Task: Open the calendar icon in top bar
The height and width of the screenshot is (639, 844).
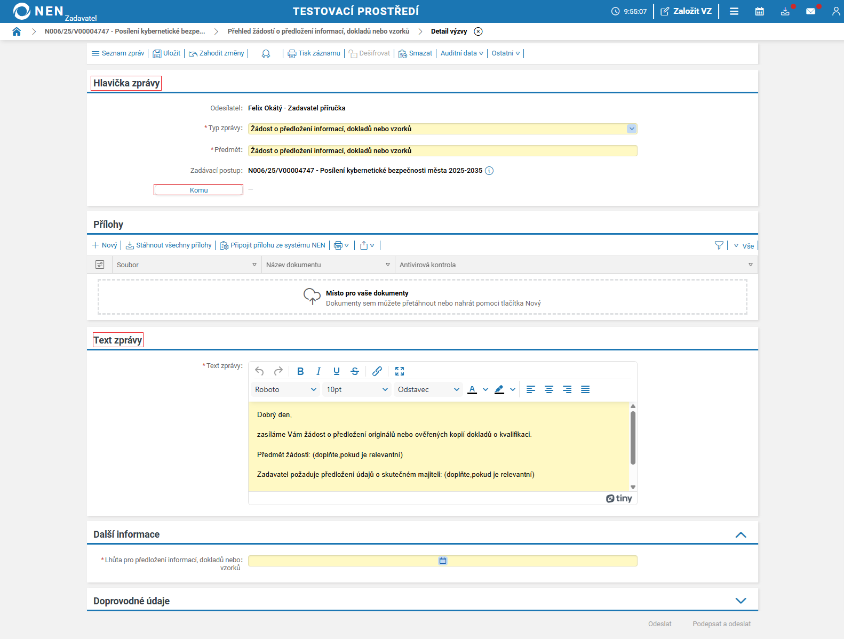Action: pos(759,11)
